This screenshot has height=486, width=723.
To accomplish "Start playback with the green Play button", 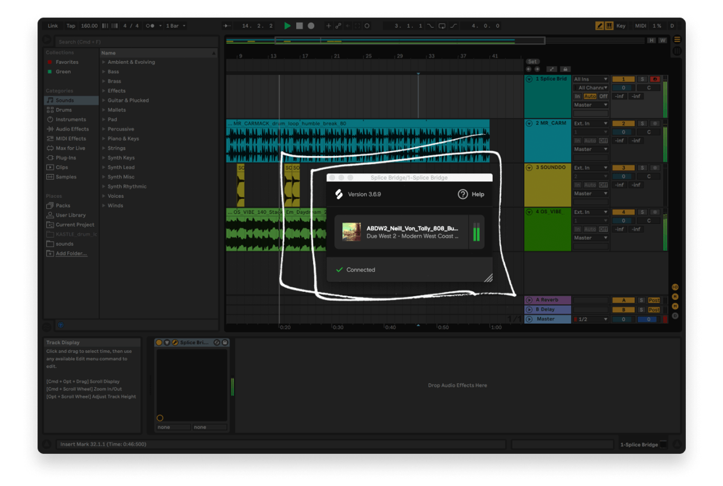I will coord(287,26).
